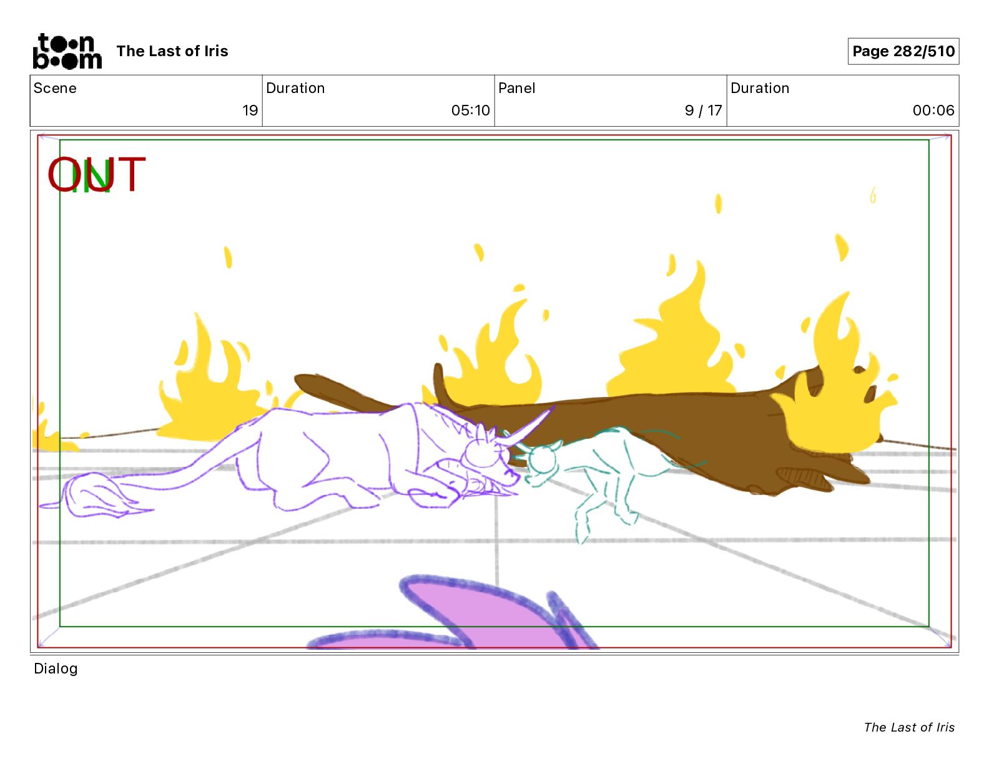The height and width of the screenshot is (764, 989).
Task: Click the title 'The Last of Iris' in the header
Action: point(172,51)
